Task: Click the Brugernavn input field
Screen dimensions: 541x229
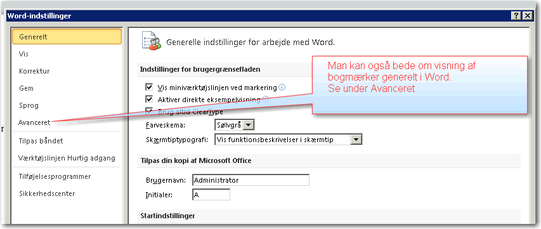Action: coord(251,180)
